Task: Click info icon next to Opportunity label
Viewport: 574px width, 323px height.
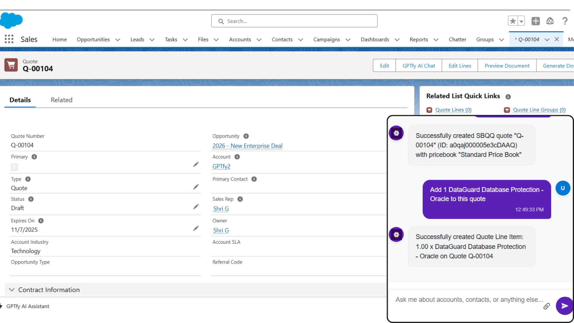Action: click(246, 136)
